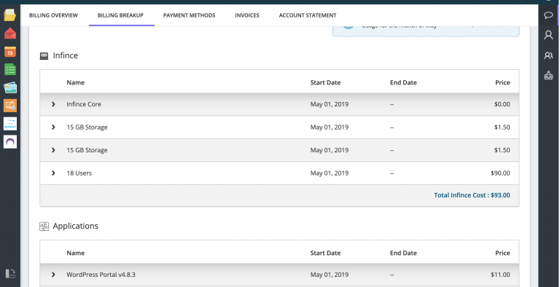Open the red mail envelope app
Screen dimensions: 560x287
coord(10,34)
